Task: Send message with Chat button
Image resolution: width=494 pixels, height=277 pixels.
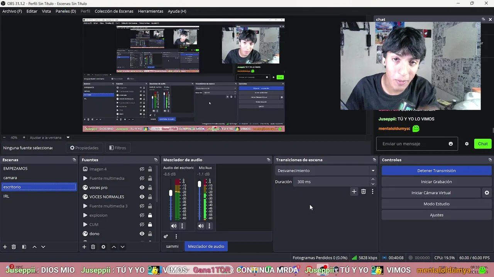Action: coord(483,144)
